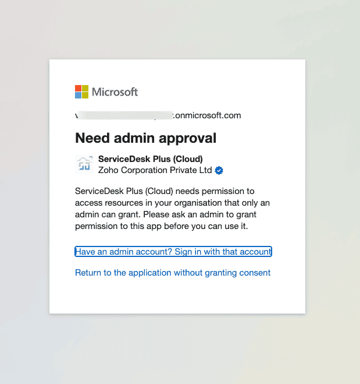Sign in with an admin account link
Viewport: 360px width, 384px height.
(x=173, y=252)
